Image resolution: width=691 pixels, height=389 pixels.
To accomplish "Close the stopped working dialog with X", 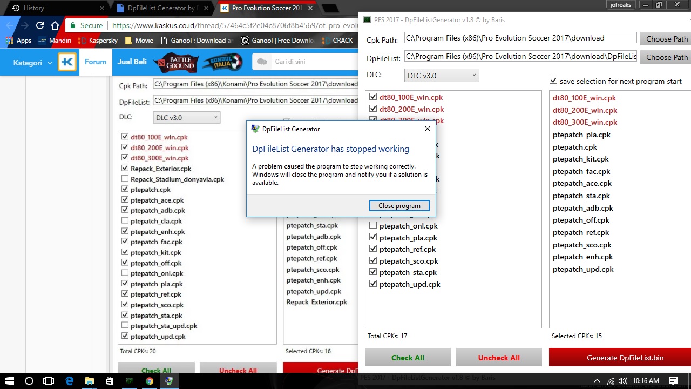I will point(428,129).
